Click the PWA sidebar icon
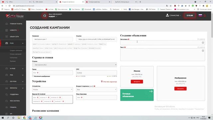 tap(7, 75)
